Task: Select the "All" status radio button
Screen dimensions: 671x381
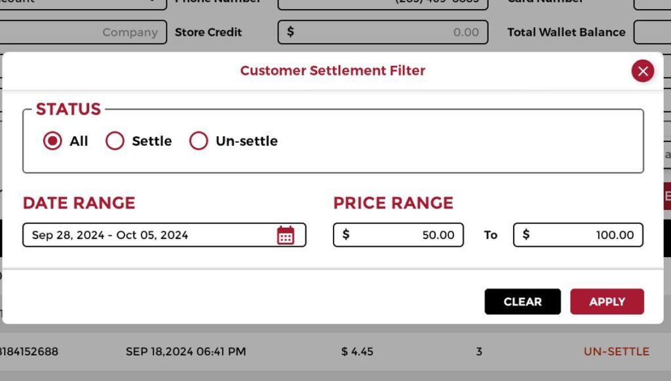Action: pyautogui.click(x=52, y=141)
